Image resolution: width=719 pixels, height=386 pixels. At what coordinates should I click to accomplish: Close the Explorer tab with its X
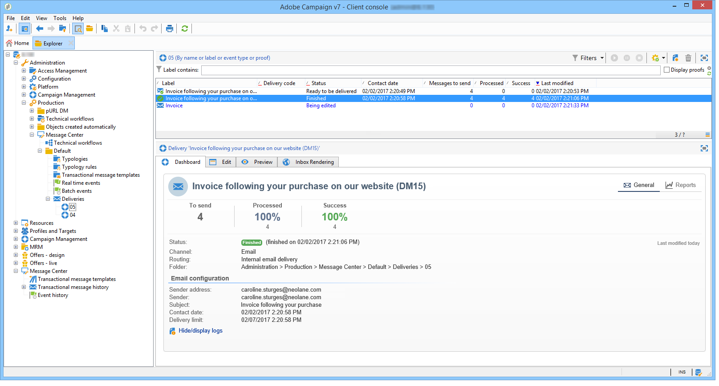coord(70,43)
